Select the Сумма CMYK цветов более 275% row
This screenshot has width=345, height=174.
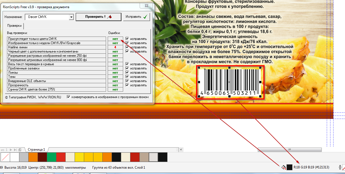57,89
